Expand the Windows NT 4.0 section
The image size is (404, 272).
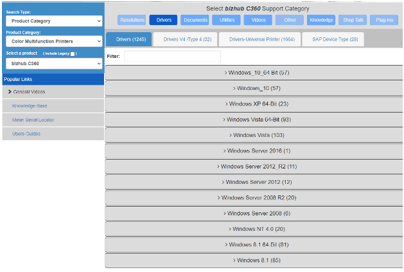pyautogui.click(x=254, y=229)
